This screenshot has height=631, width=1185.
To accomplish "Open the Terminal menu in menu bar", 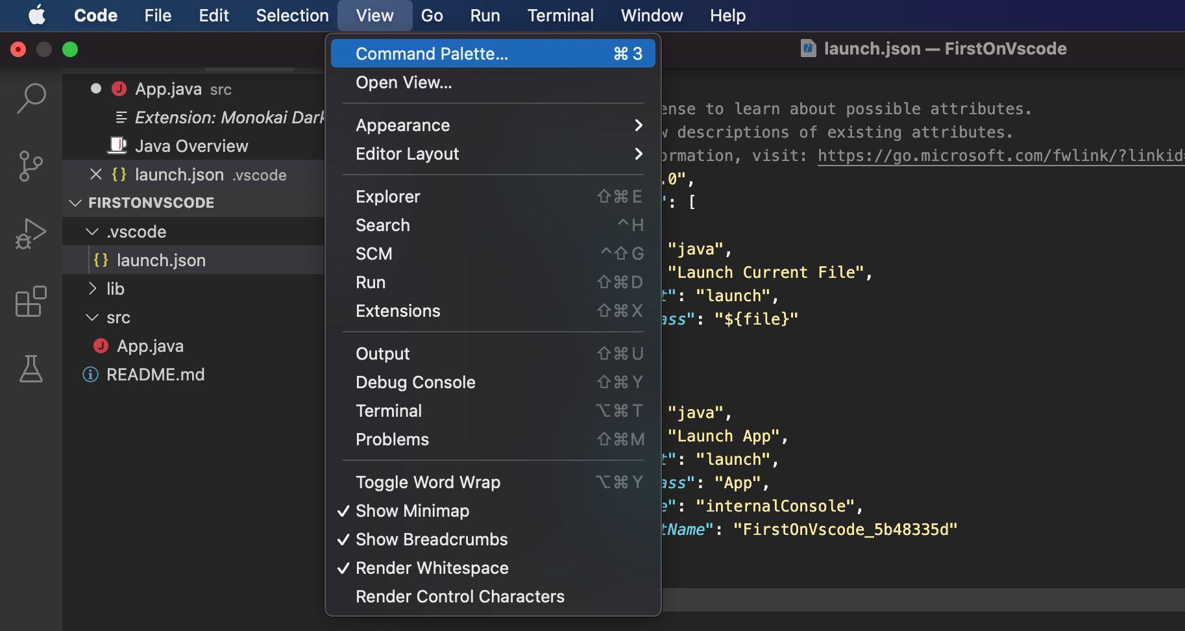I will [x=560, y=16].
